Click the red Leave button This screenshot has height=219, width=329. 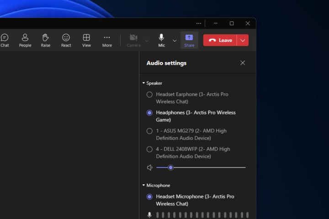[220, 40]
